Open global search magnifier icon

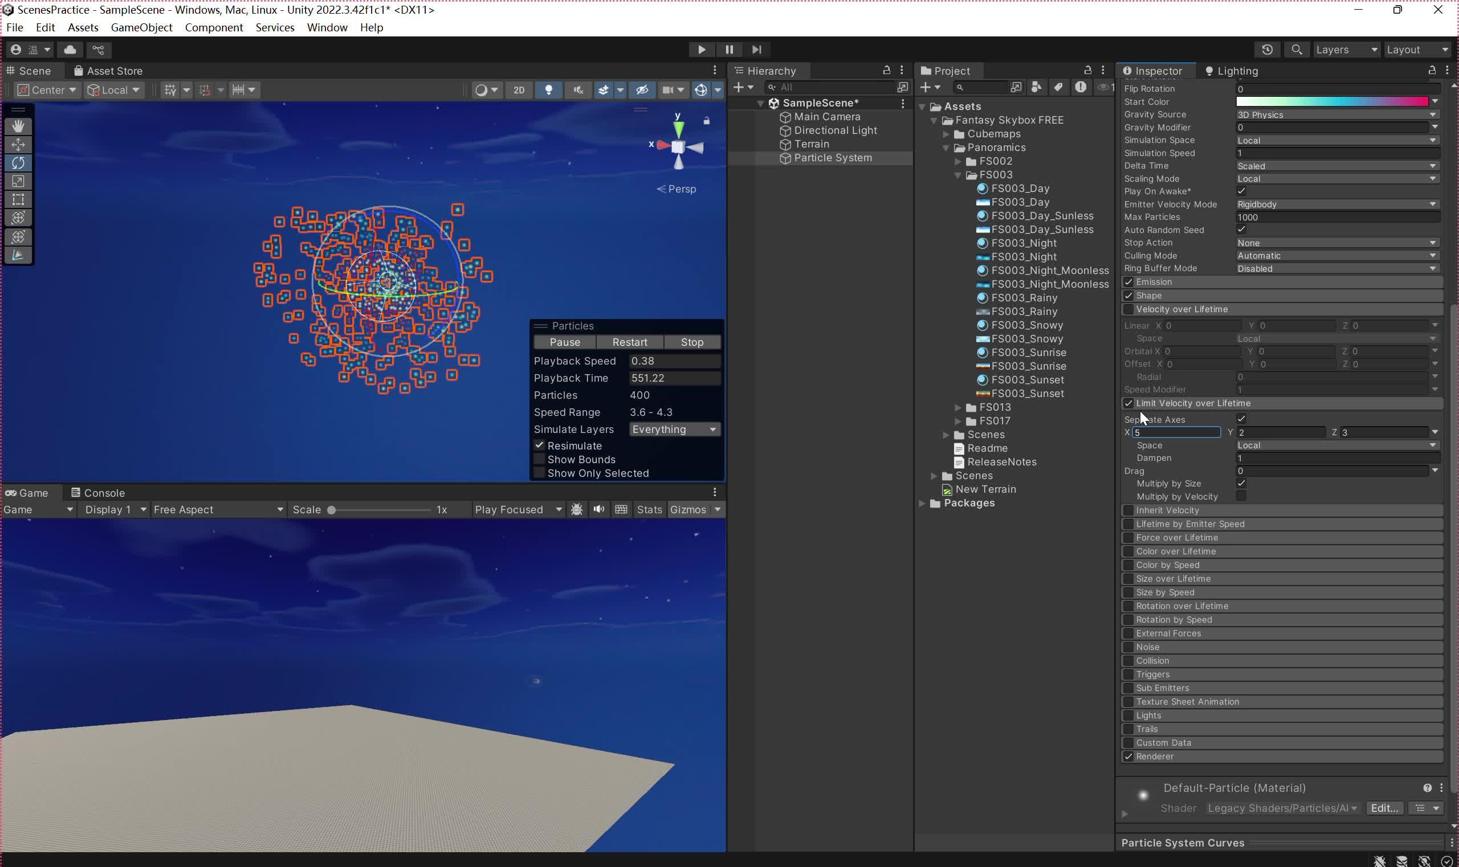pyautogui.click(x=1297, y=50)
